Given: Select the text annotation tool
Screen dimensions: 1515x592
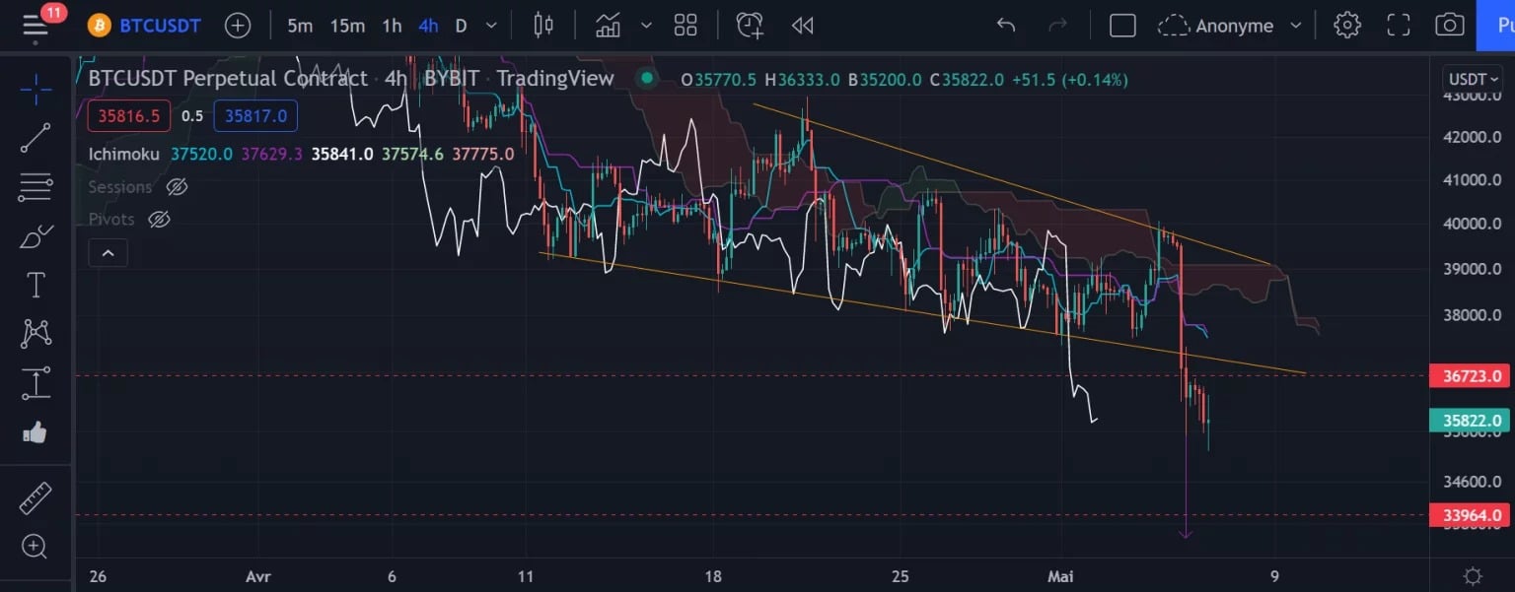Looking at the screenshot, I should pyautogui.click(x=36, y=286).
